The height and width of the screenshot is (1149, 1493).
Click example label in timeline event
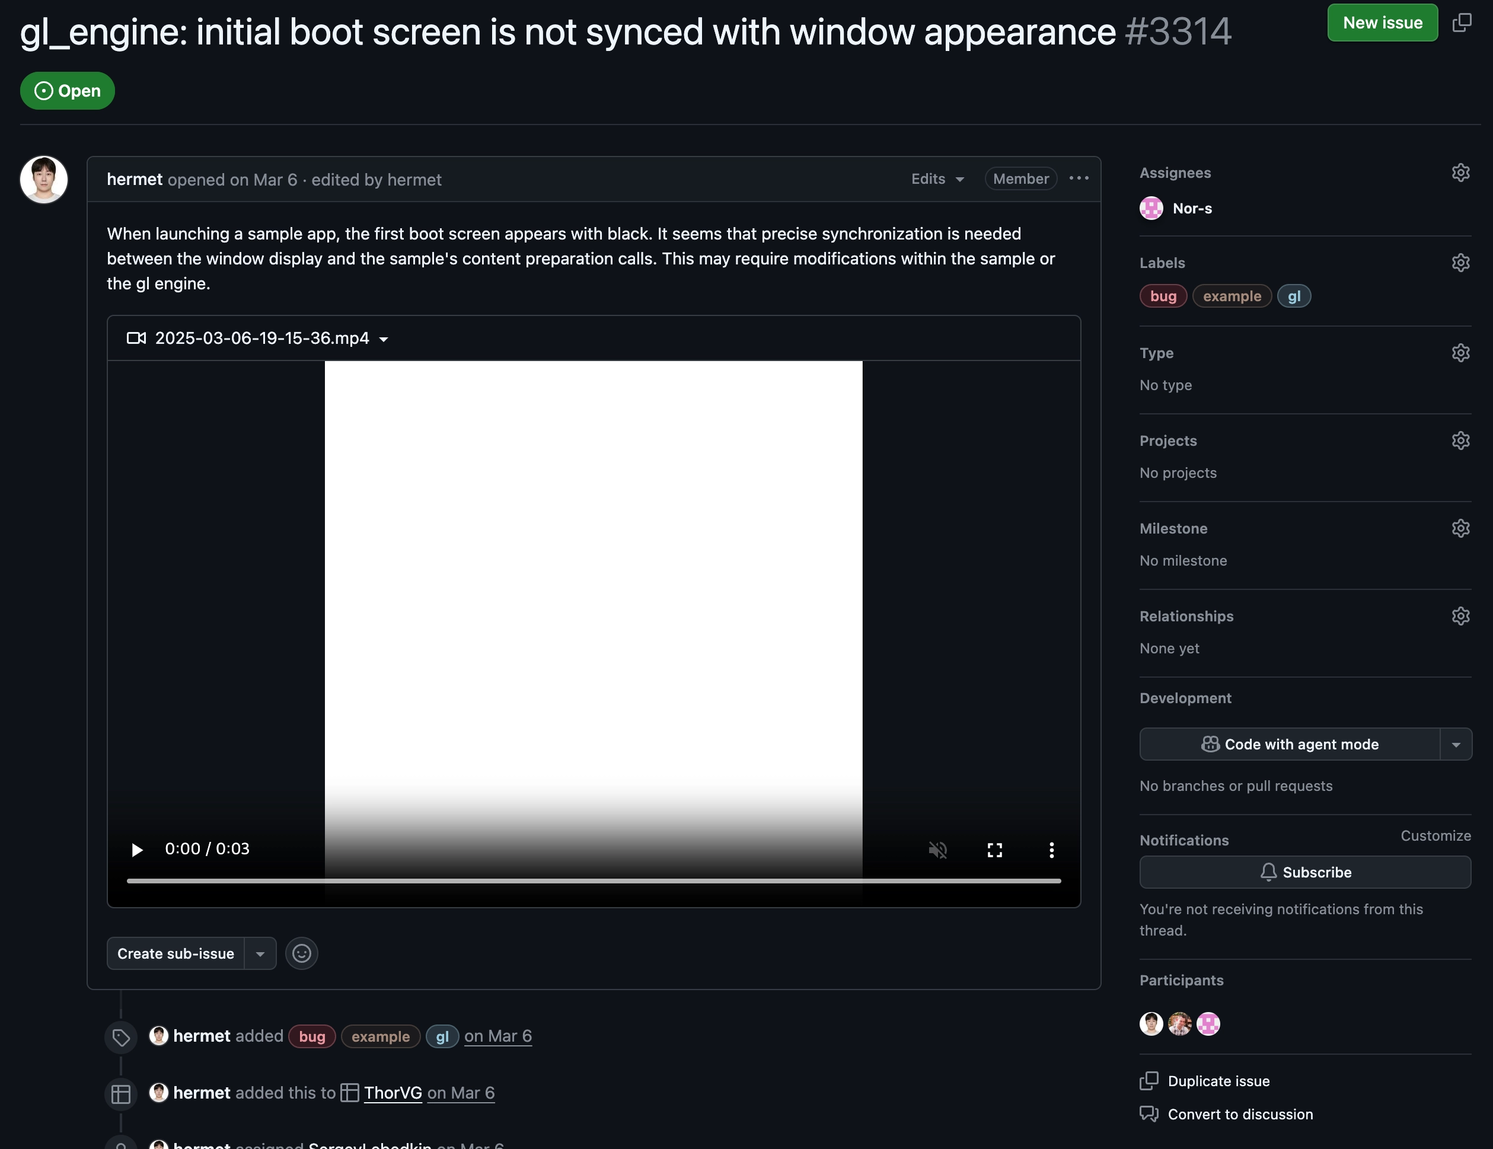click(381, 1036)
